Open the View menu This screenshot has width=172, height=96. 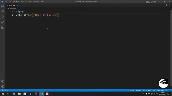(22, 2)
